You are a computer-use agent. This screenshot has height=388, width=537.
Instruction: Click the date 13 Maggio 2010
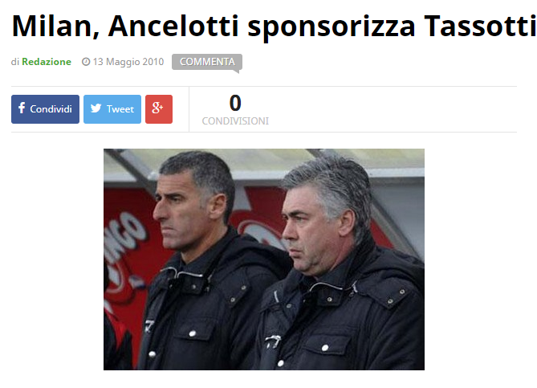(x=128, y=62)
